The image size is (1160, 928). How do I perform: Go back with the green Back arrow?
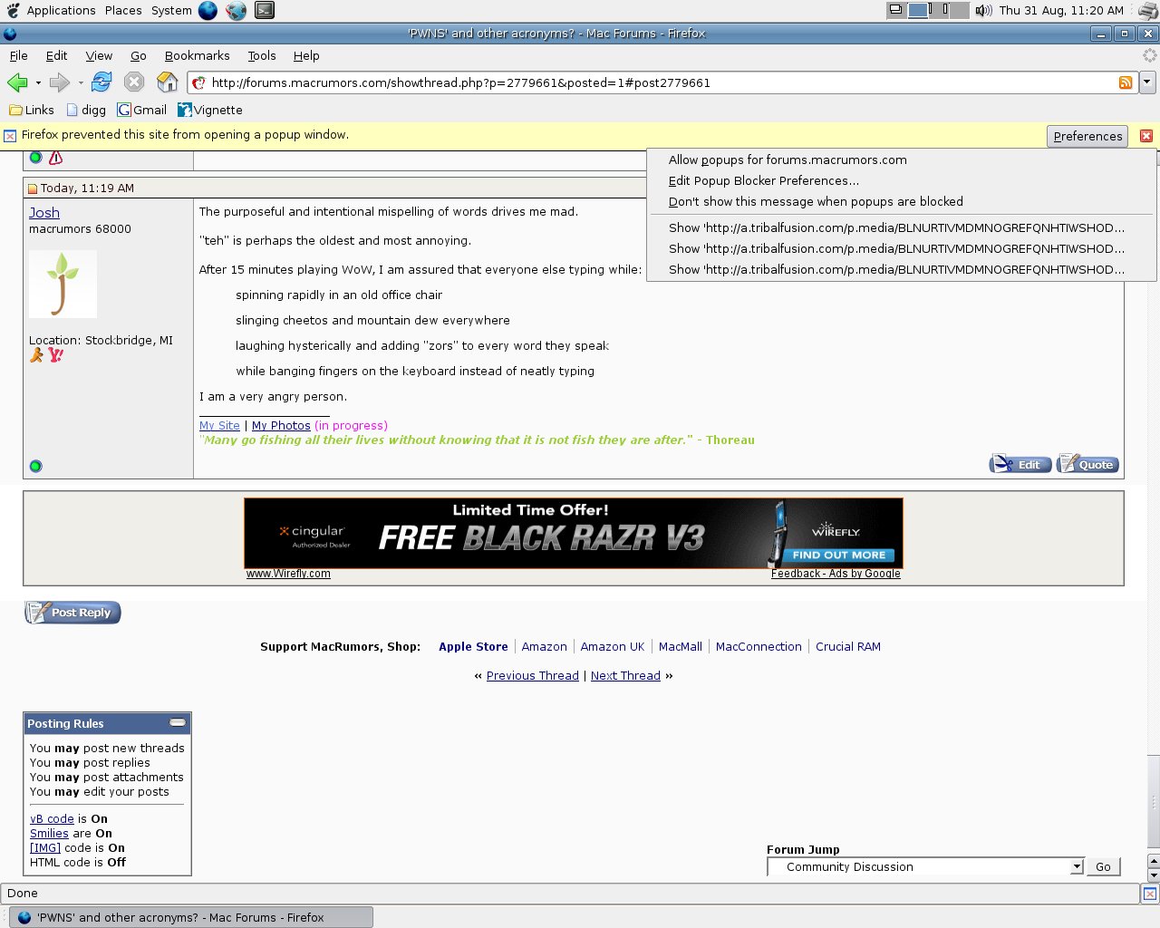pyautogui.click(x=17, y=82)
